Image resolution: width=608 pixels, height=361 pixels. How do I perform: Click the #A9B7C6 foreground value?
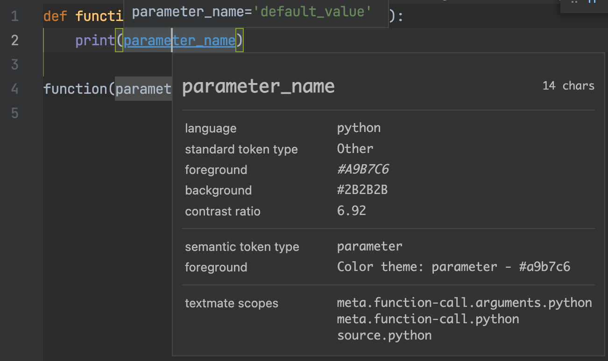point(363,169)
